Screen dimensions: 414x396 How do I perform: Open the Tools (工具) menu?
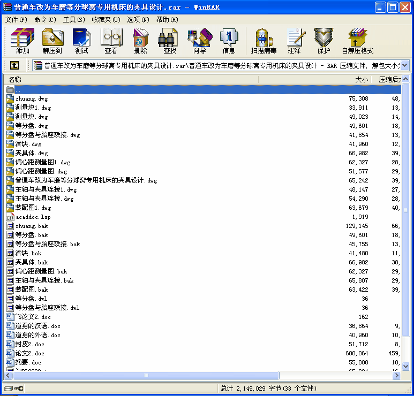tap(74, 19)
